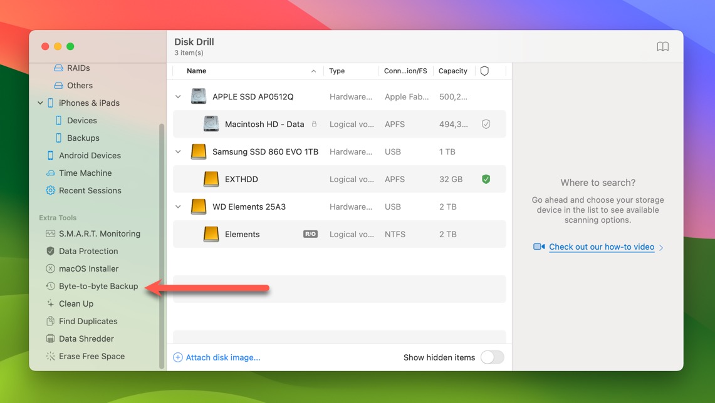Open iPhones & iPads category

point(89,103)
